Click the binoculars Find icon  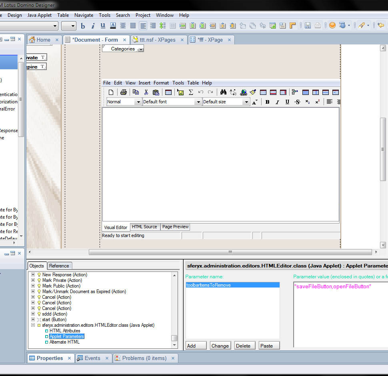[223, 92]
